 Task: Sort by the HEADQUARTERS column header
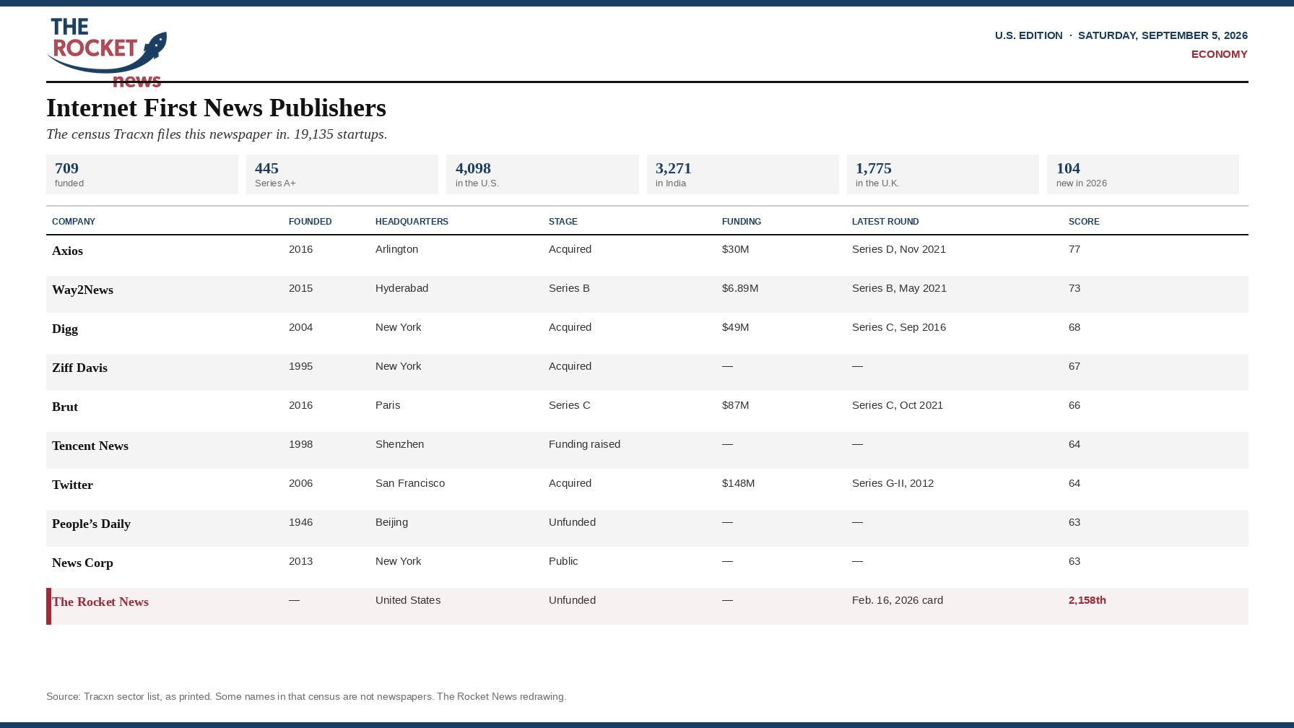pyautogui.click(x=412, y=222)
